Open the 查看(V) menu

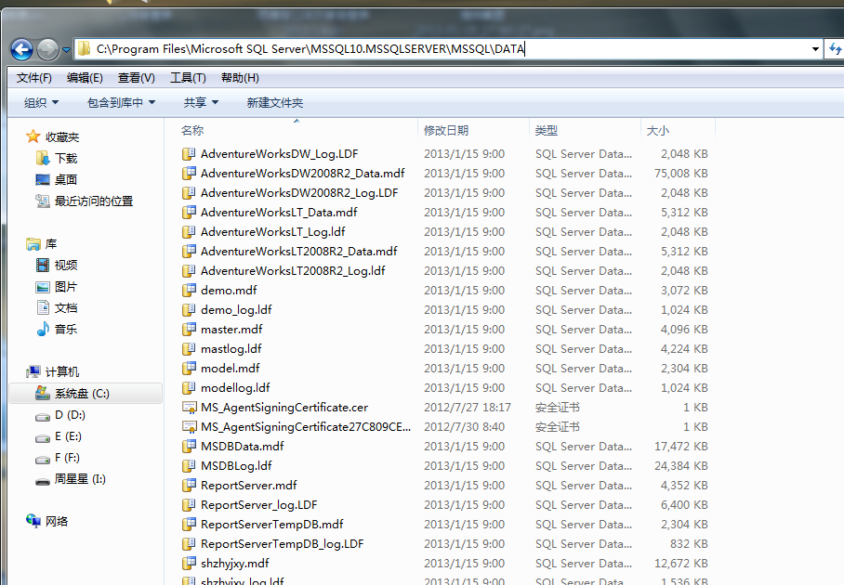click(137, 78)
